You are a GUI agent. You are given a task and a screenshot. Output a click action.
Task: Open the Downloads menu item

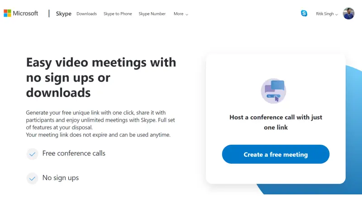tap(86, 14)
